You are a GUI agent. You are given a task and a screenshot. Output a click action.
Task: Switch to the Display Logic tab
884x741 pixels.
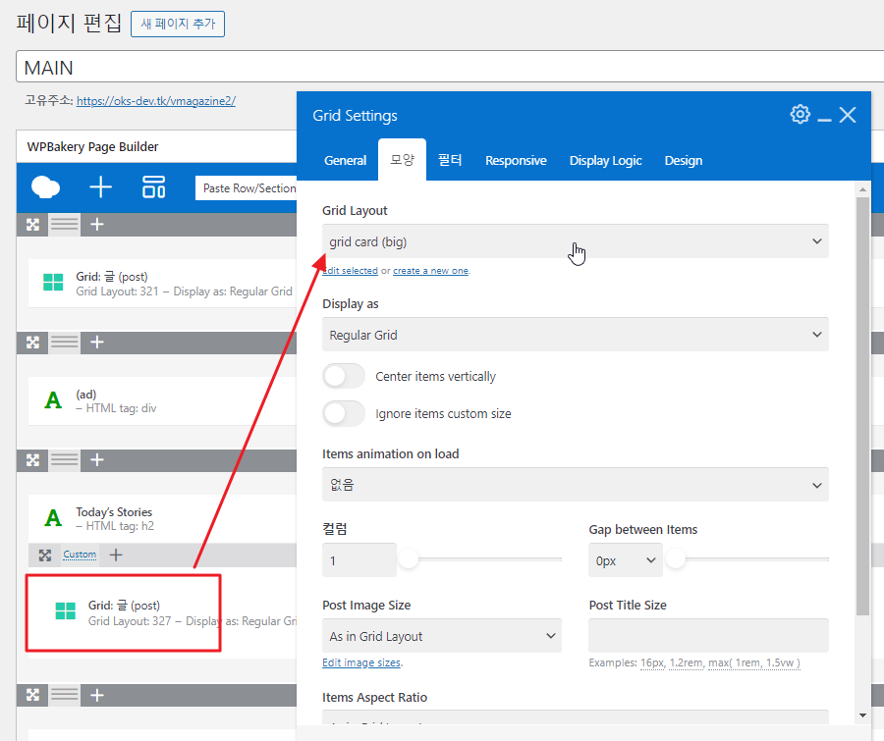pos(605,161)
